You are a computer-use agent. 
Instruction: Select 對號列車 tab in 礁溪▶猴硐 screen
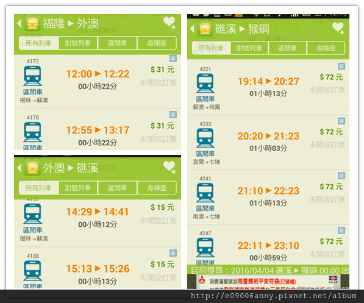249,48
